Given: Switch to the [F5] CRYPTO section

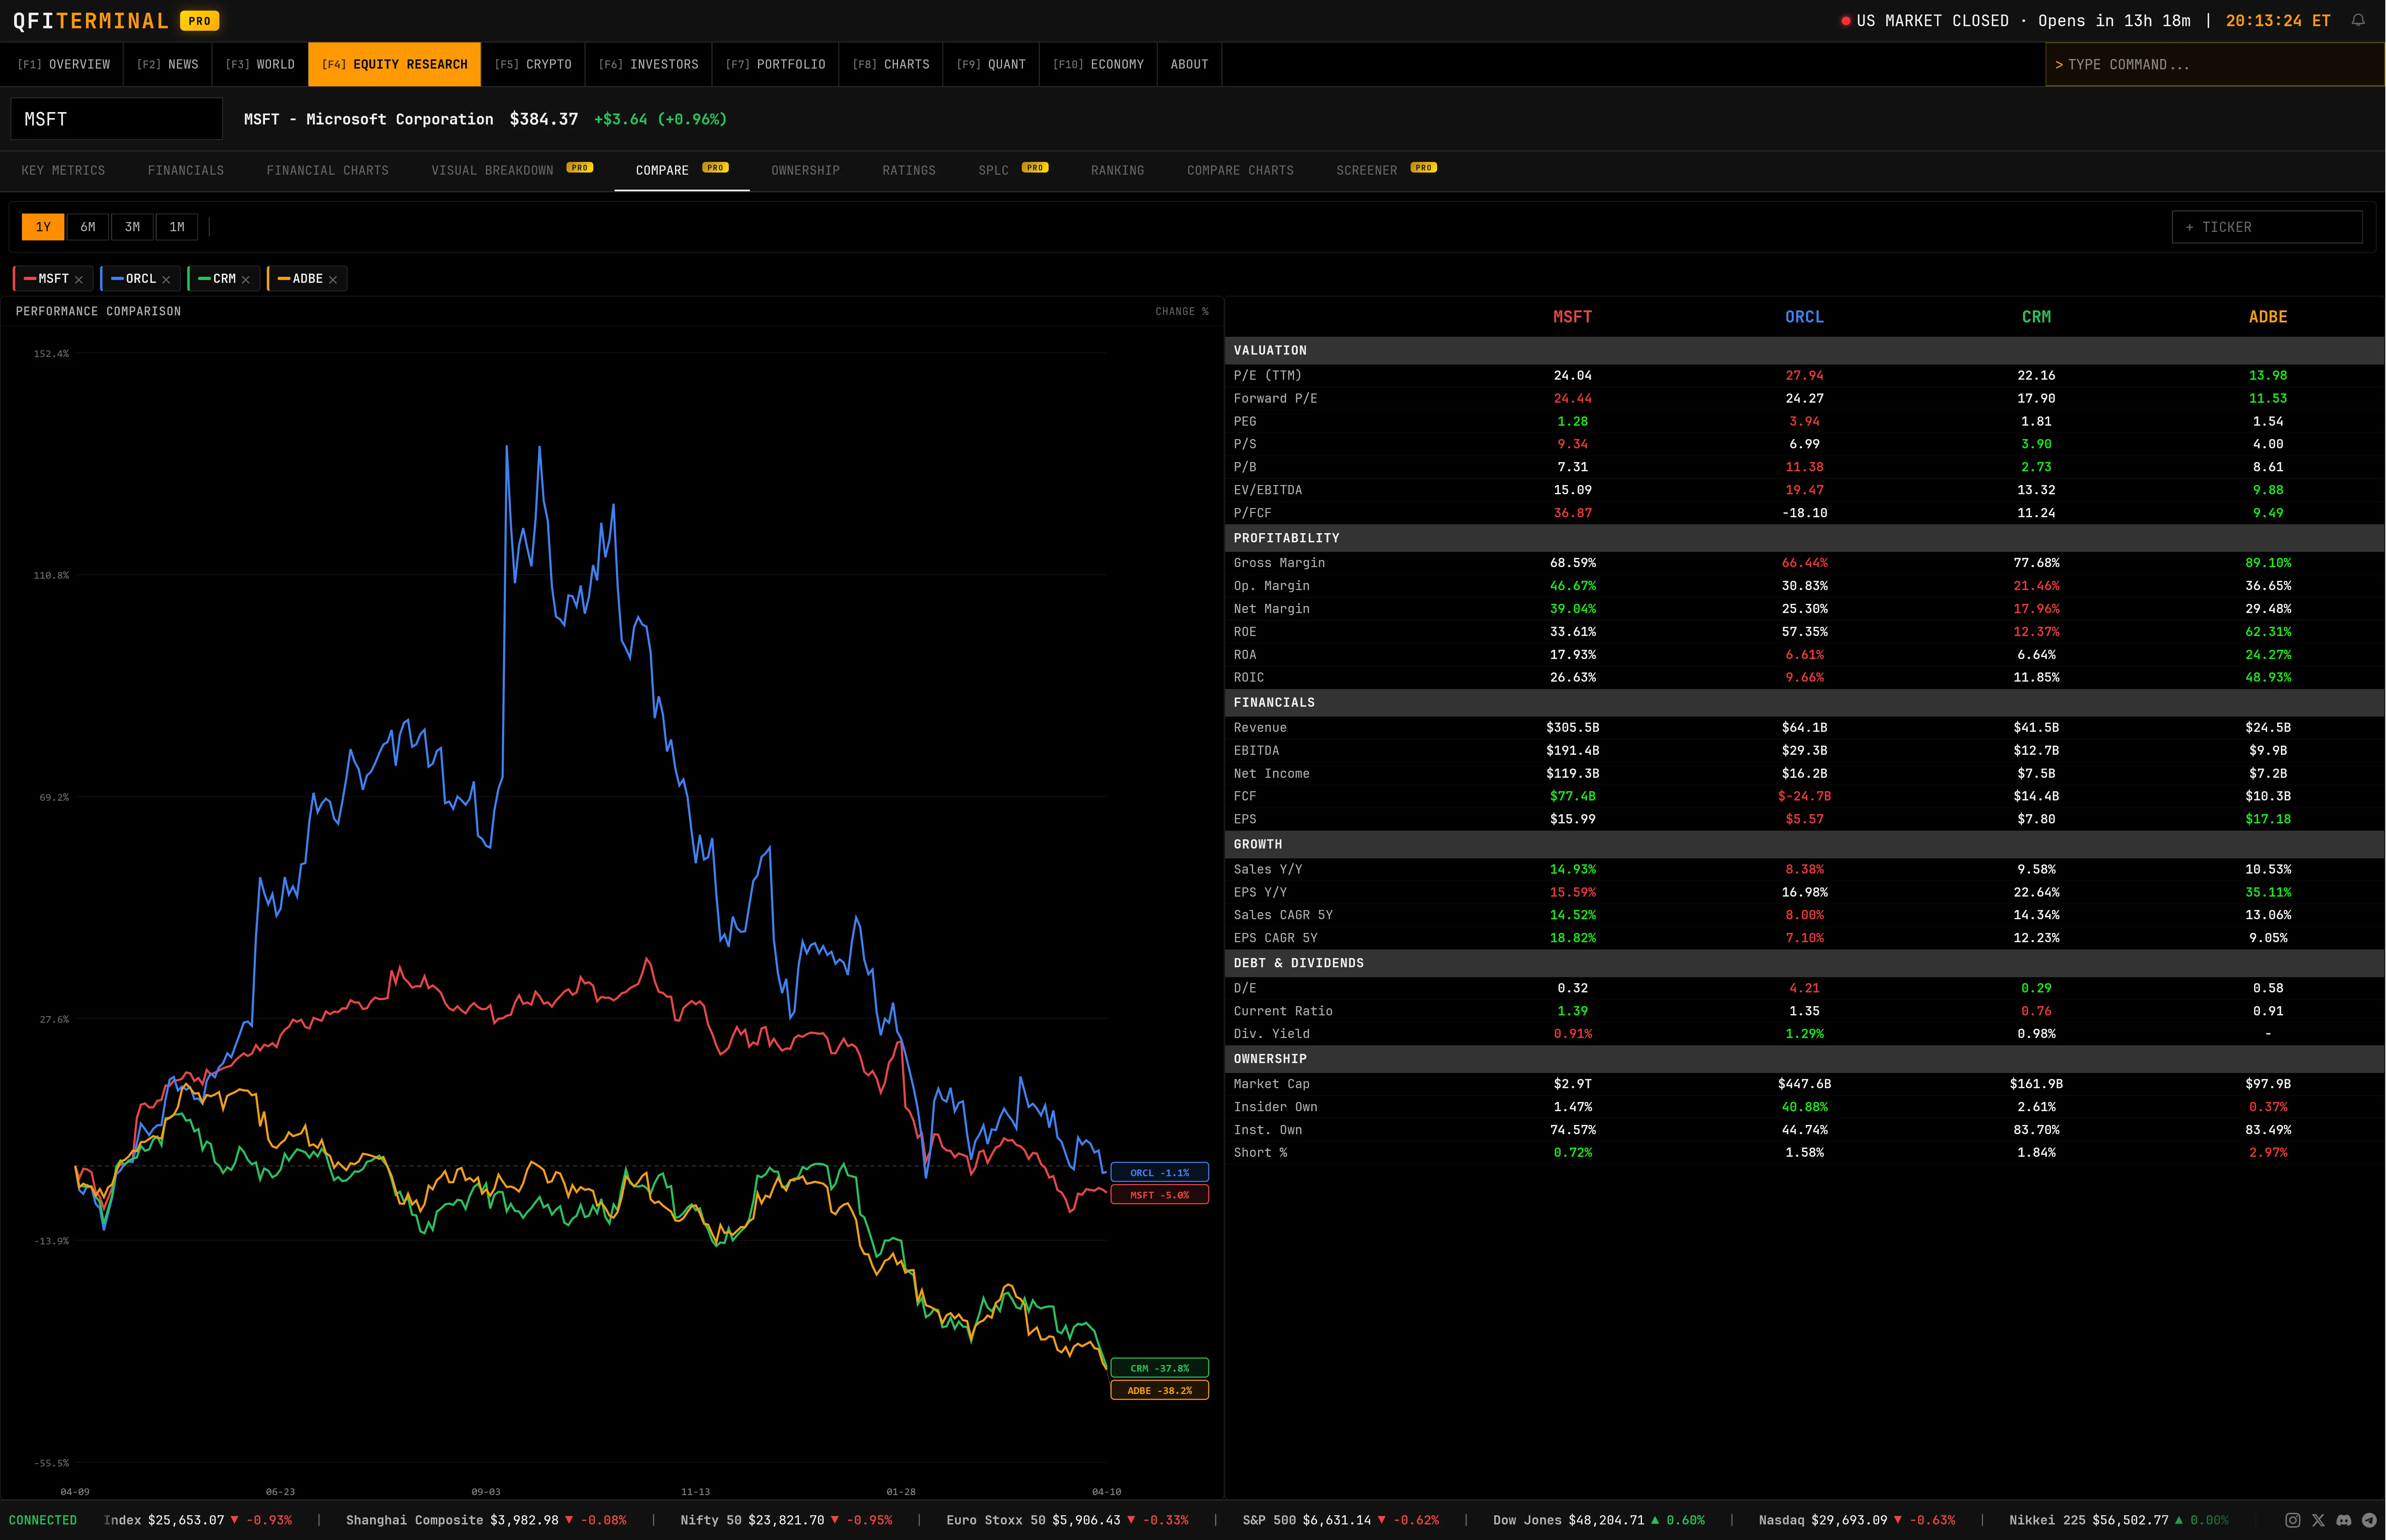Looking at the screenshot, I should coord(533,64).
